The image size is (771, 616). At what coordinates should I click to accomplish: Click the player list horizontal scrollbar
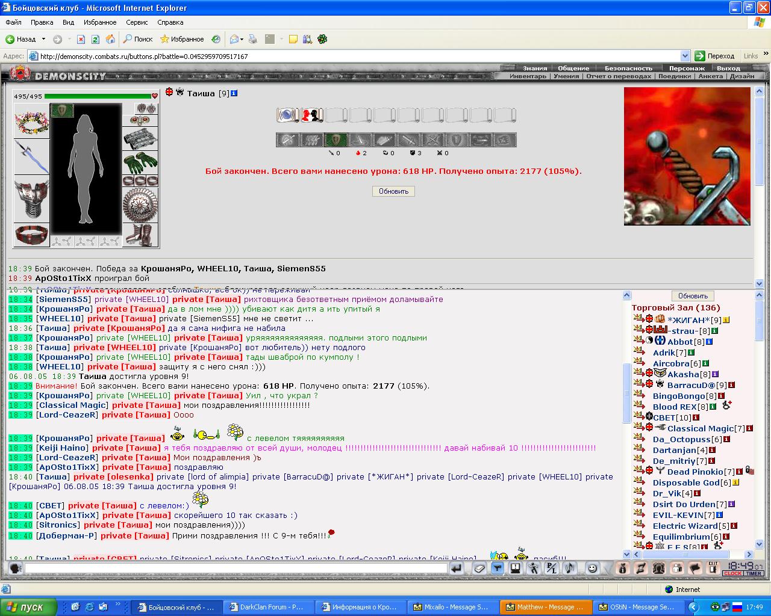click(694, 555)
